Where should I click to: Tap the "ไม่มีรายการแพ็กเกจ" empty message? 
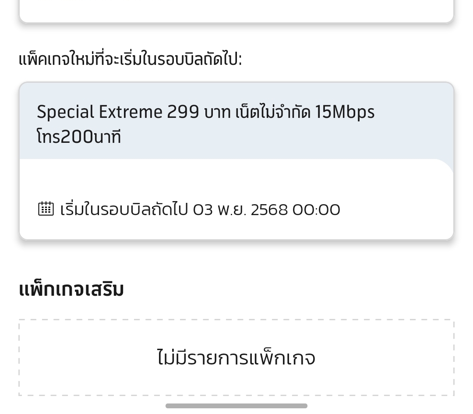236,358
